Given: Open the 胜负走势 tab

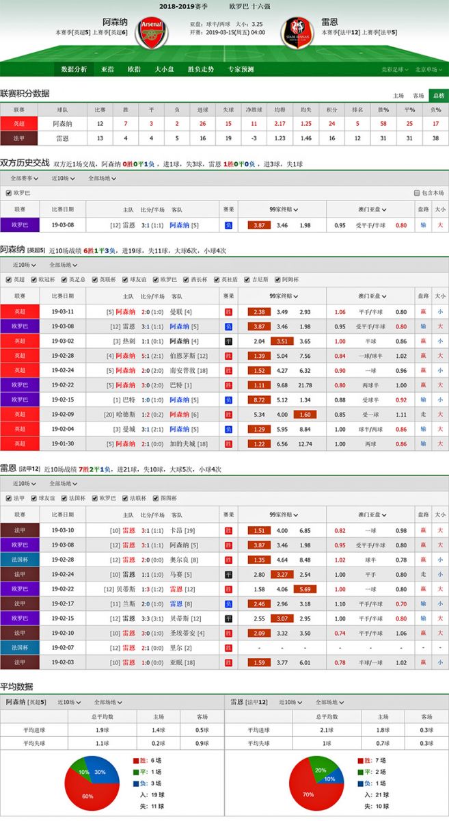Looking at the screenshot, I should click(201, 69).
